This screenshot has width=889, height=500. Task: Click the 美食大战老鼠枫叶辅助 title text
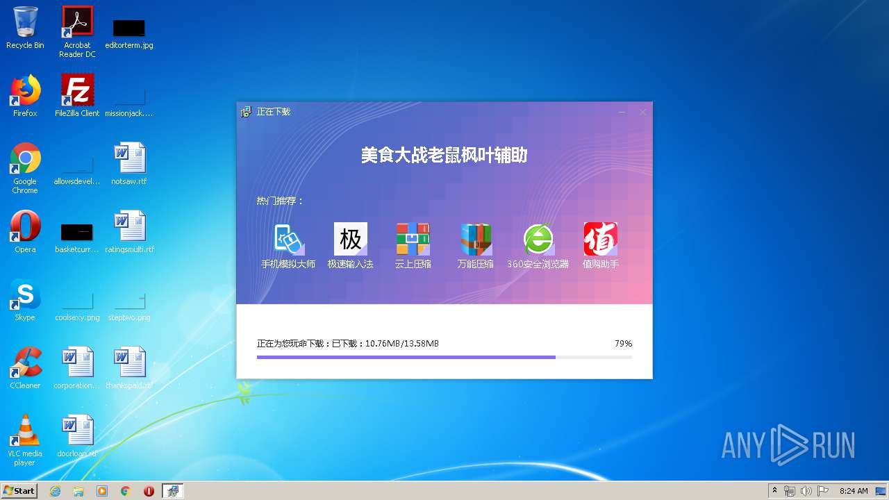click(444, 155)
